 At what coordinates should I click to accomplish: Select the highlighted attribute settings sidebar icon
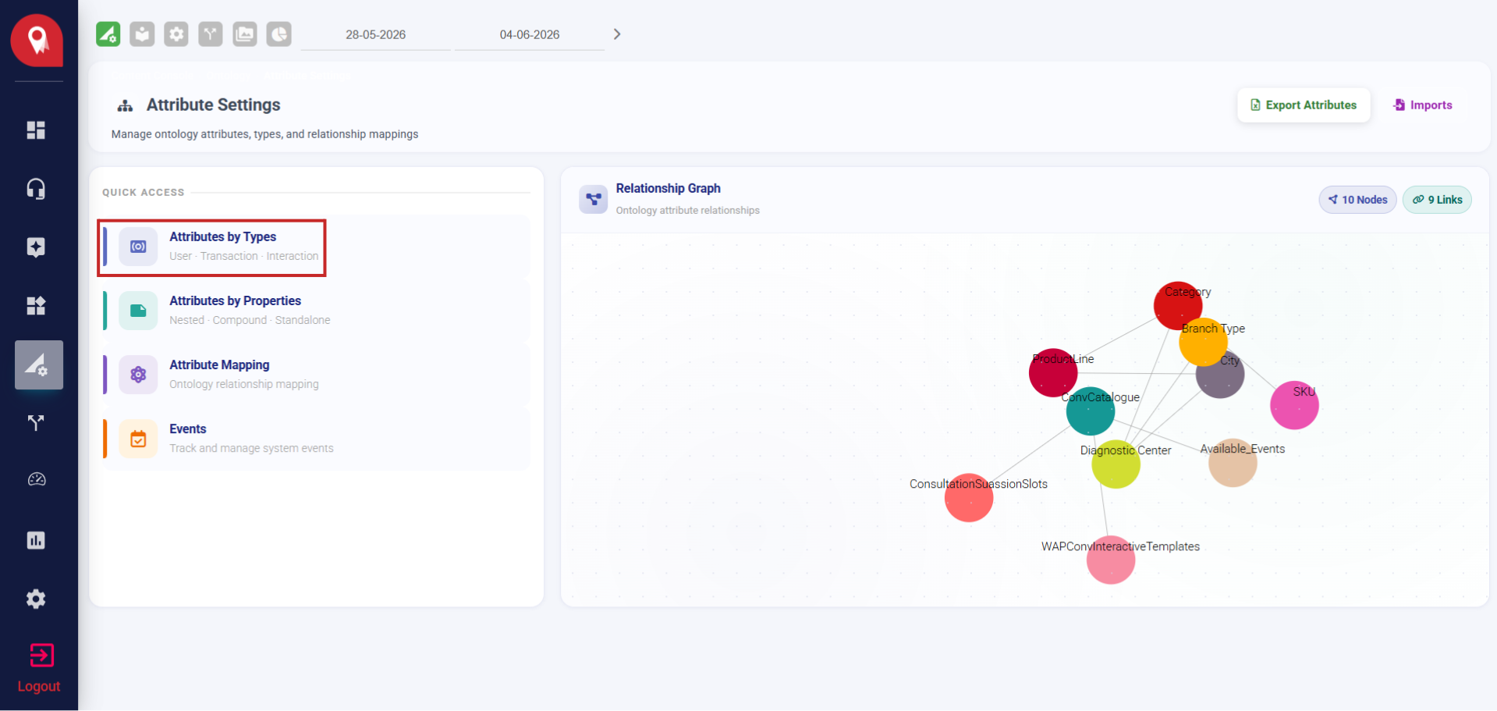38,364
